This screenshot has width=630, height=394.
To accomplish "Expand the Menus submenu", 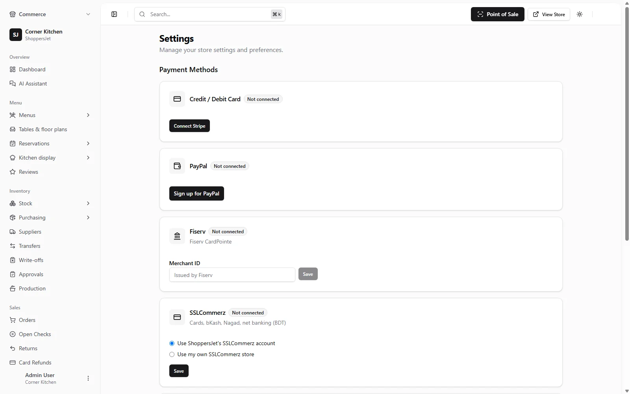I will click(88, 115).
